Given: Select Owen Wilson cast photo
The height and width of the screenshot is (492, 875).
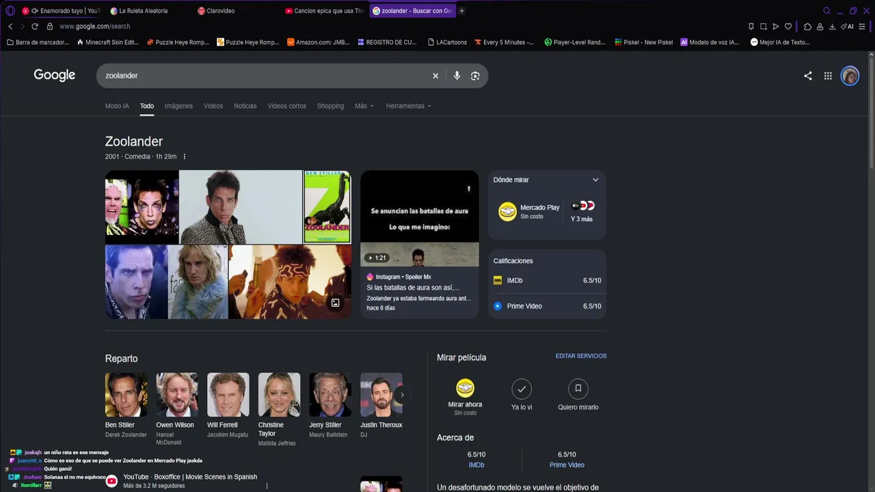Looking at the screenshot, I should pyautogui.click(x=177, y=394).
